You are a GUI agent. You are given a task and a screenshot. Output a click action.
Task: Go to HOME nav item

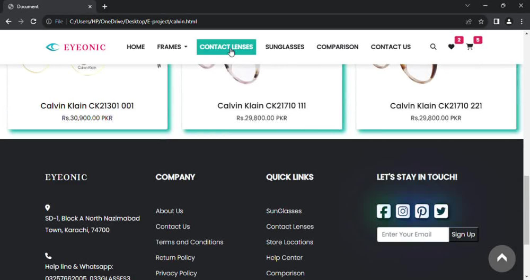click(136, 47)
